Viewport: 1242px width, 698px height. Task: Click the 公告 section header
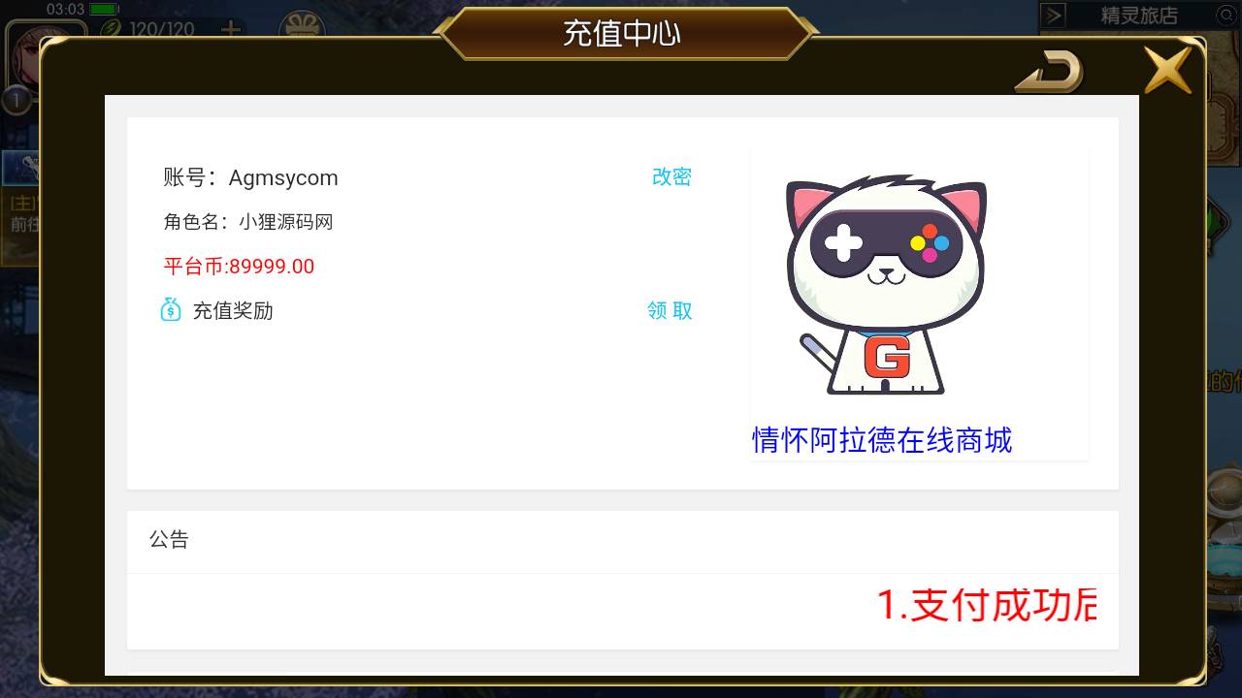pyautogui.click(x=169, y=539)
